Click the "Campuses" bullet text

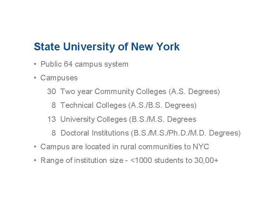[59, 78]
